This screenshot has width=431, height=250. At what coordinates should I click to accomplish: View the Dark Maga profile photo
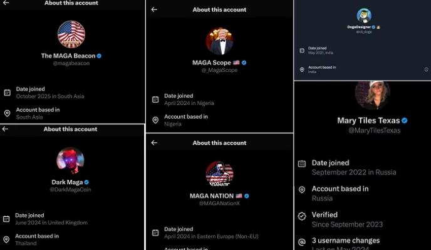(71, 161)
